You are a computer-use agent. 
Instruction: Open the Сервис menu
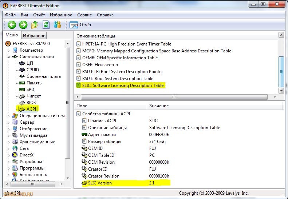point(84,15)
